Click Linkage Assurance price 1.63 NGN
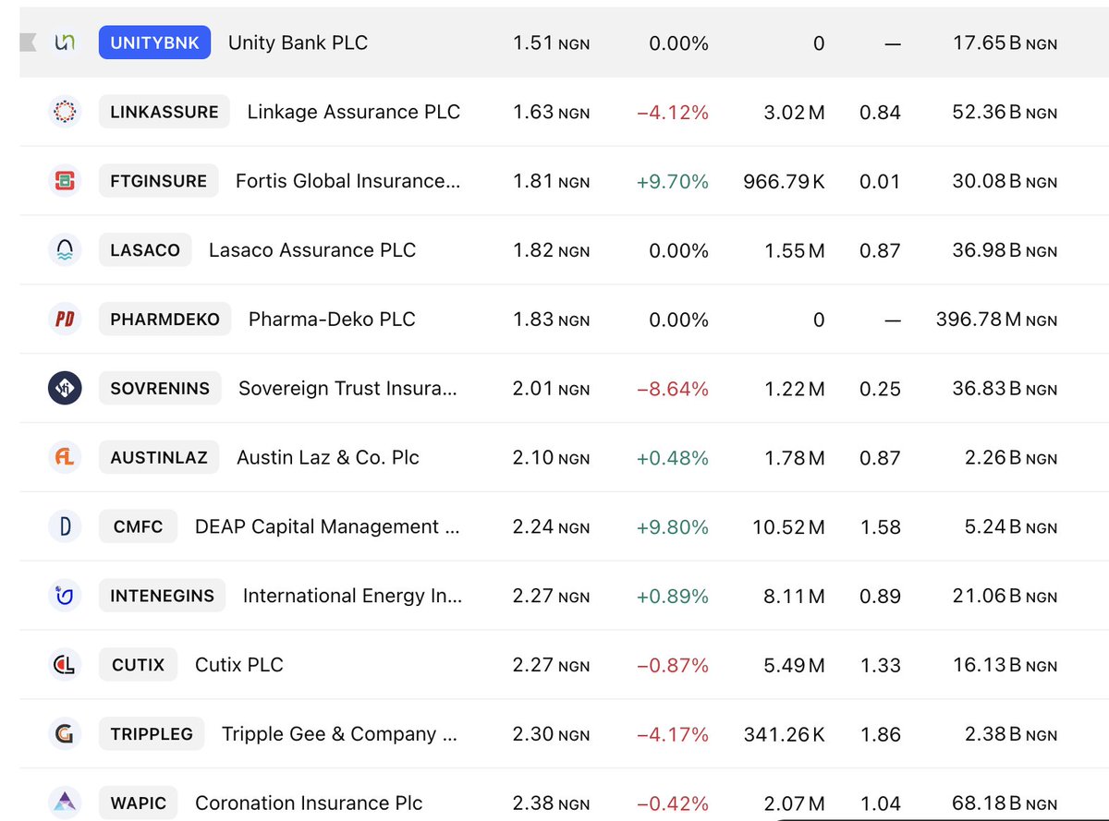Image resolution: width=1109 pixels, height=821 pixels. [x=551, y=113]
